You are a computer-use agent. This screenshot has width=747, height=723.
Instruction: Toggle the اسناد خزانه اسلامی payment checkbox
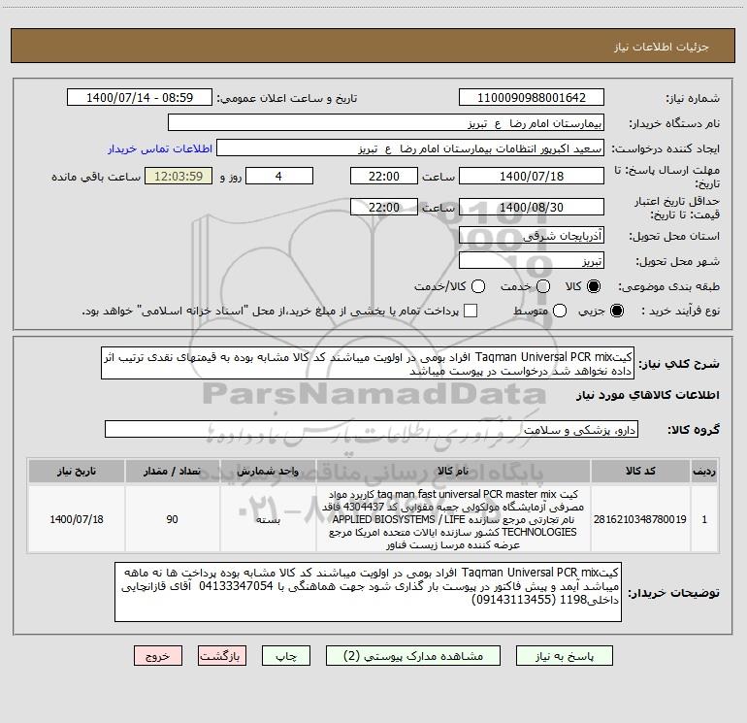471,311
